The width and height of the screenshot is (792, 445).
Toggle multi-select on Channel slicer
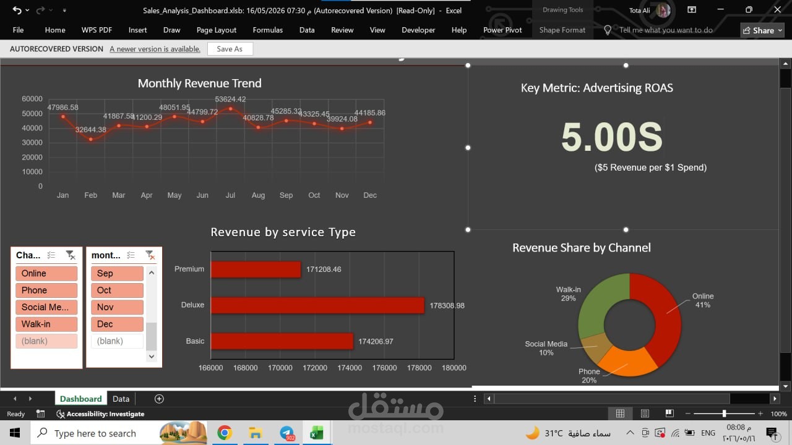(x=52, y=255)
